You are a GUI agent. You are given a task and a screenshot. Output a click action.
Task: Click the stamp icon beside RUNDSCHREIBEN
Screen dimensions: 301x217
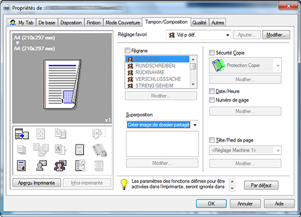coord(131,66)
